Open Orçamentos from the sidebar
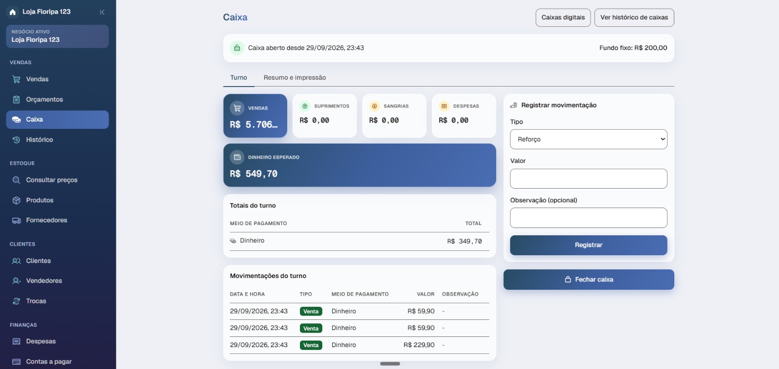This screenshot has width=779, height=369. click(x=57, y=100)
